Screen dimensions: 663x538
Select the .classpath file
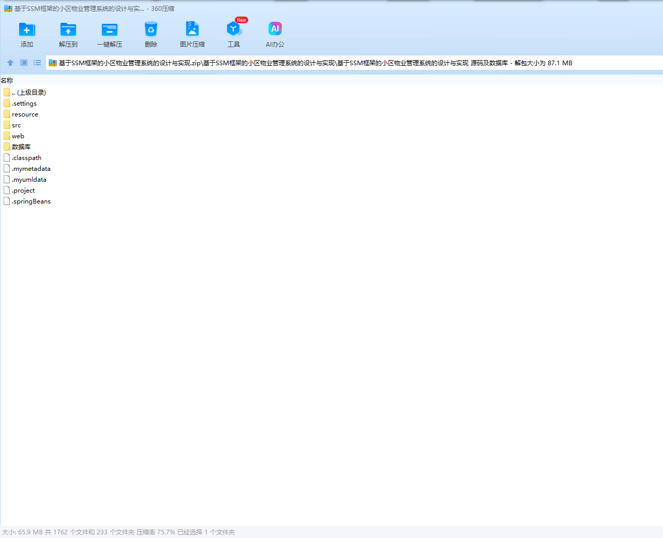[22, 157]
